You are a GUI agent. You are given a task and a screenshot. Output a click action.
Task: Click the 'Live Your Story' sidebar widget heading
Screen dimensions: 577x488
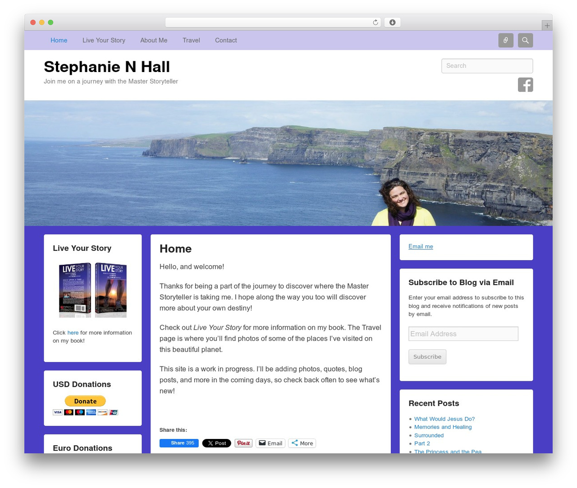point(82,248)
